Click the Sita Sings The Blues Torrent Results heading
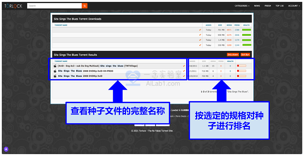Image resolution: width=305 pixels, height=156 pixels. (x=75, y=55)
